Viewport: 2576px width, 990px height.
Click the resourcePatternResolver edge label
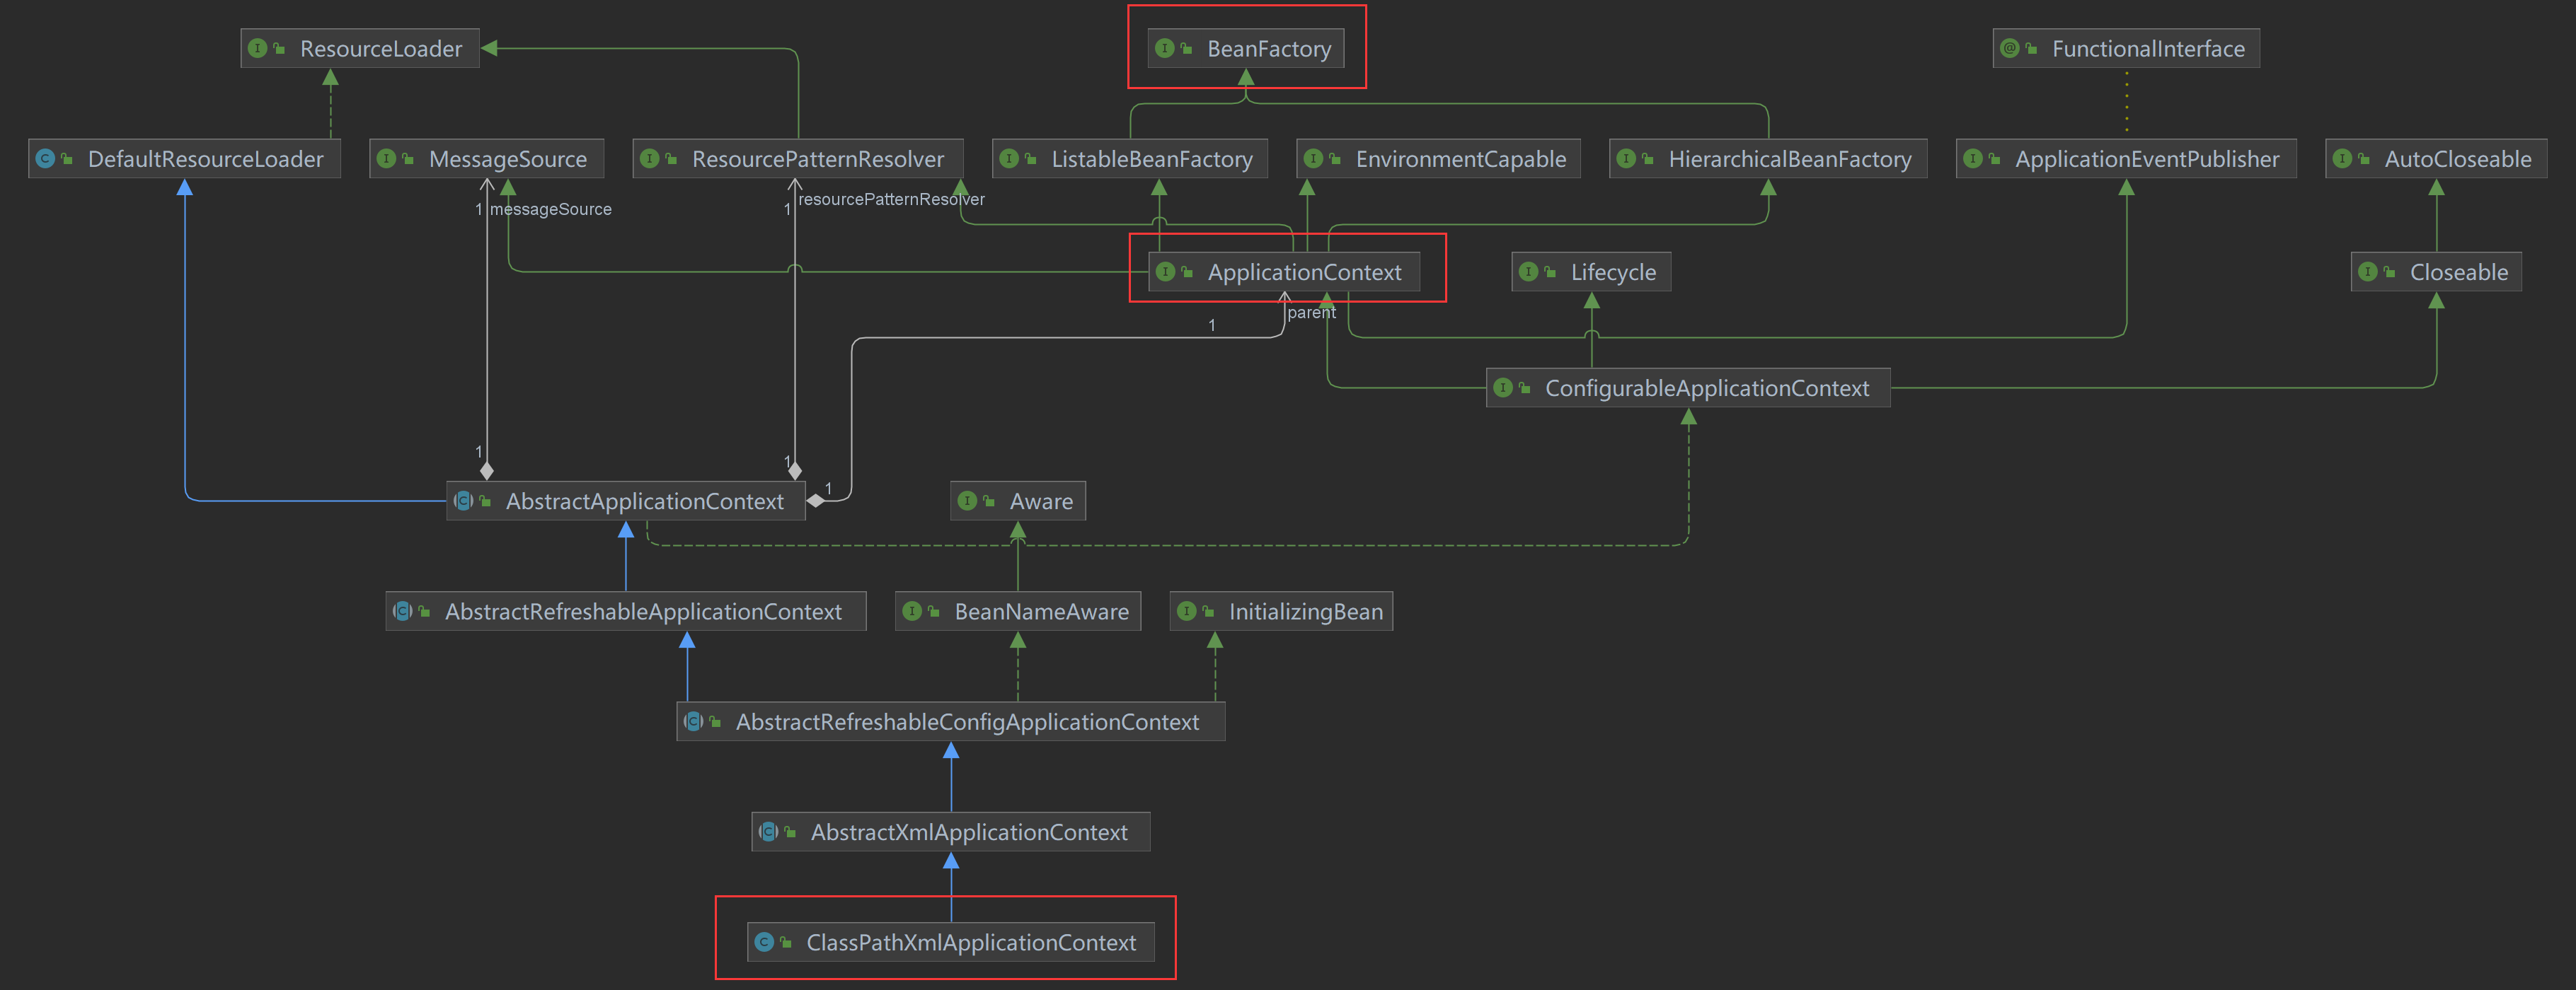890,199
